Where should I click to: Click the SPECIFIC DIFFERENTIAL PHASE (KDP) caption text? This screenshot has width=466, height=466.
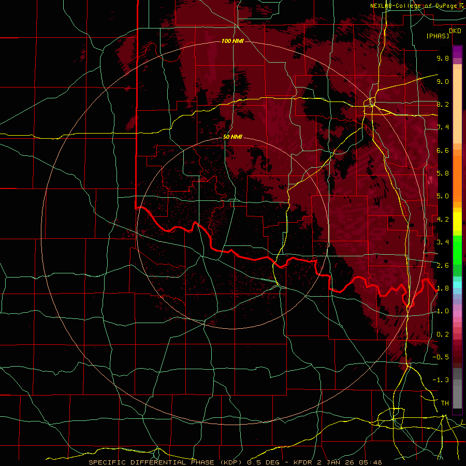pyautogui.click(x=166, y=462)
